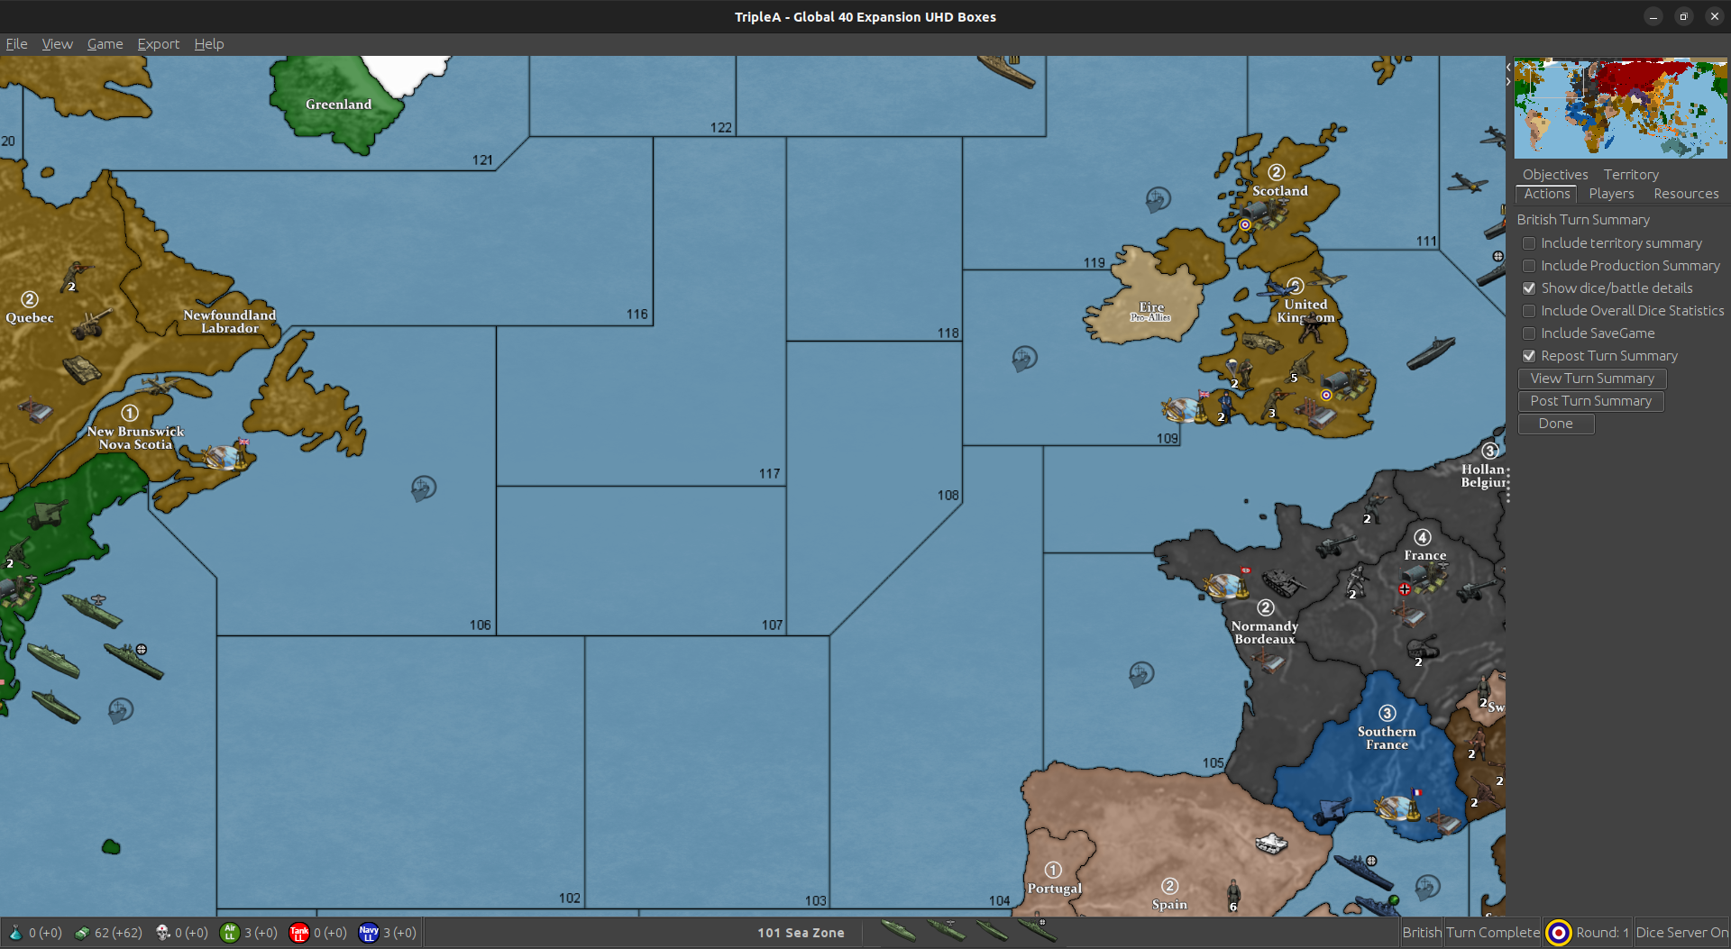Click the convoy marker in sea zone 105

(1141, 674)
